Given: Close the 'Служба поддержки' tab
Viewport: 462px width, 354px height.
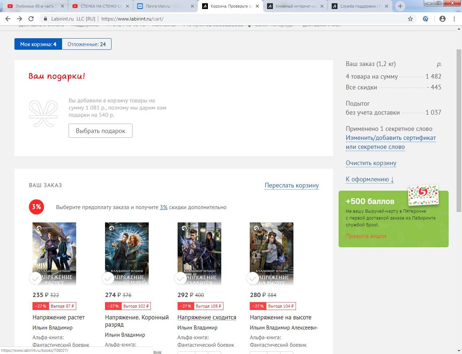Looking at the screenshot, I should click(387, 6).
